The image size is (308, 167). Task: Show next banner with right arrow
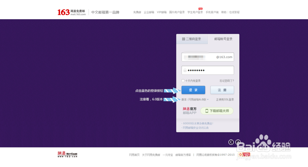[238, 142]
